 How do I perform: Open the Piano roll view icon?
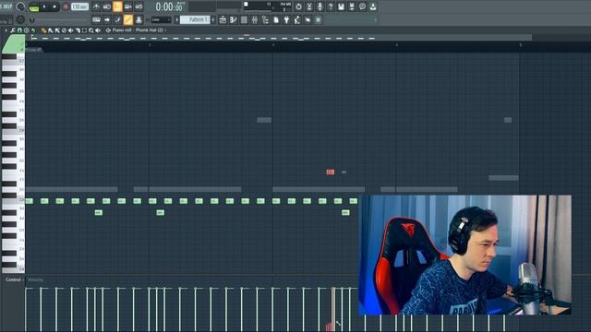[234, 19]
